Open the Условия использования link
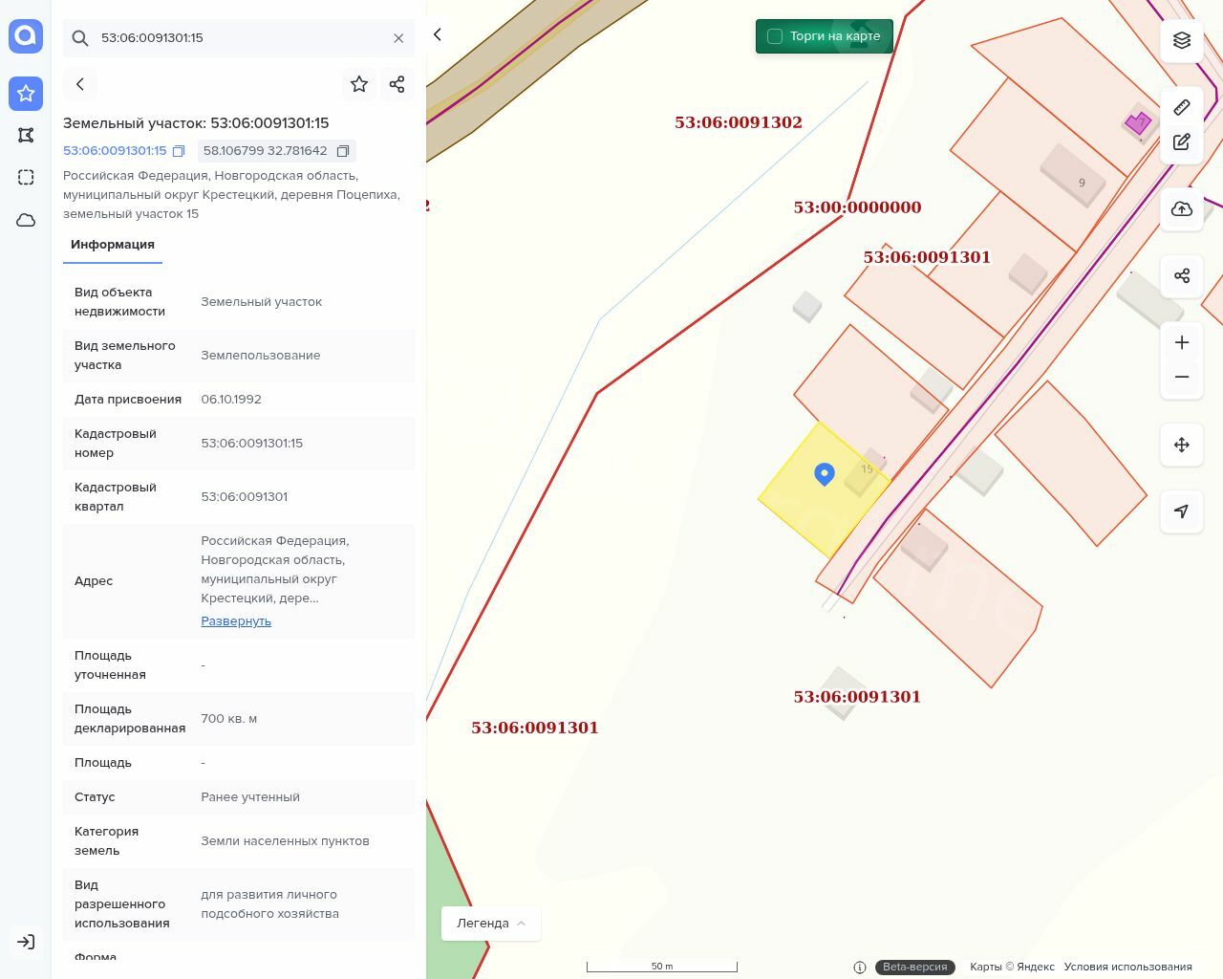 (1127, 967)
